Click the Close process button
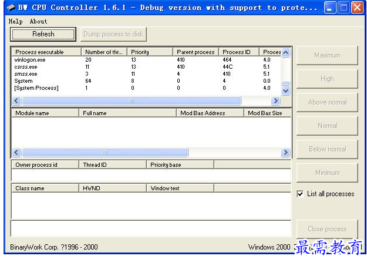 pyautogui.click(x=327, y=229)
